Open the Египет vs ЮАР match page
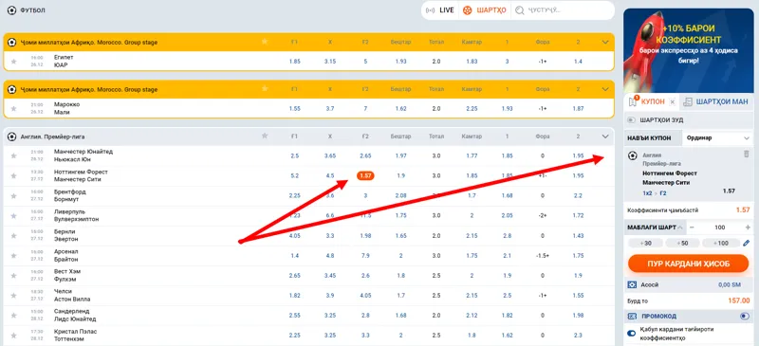 click(x=64, y=61)
